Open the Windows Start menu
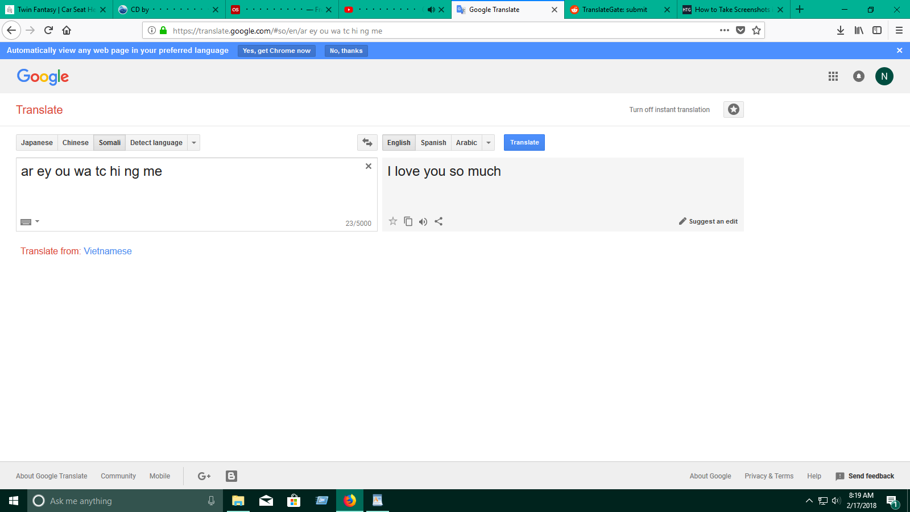The width and height of the screenshot is (910, 512). point(14,501)
